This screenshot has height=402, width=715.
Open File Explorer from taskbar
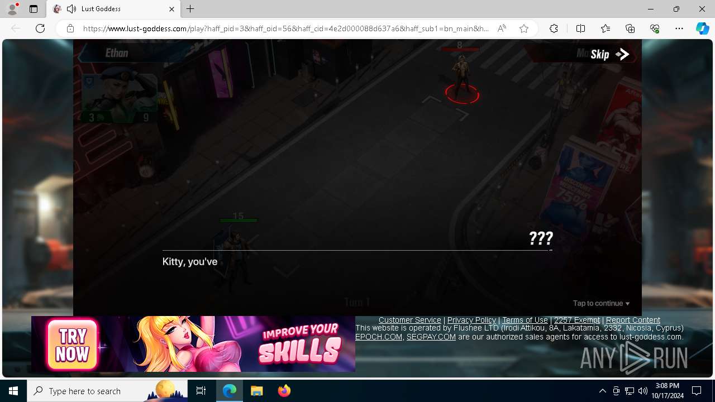pyautogui.click(x=256, y=391)
